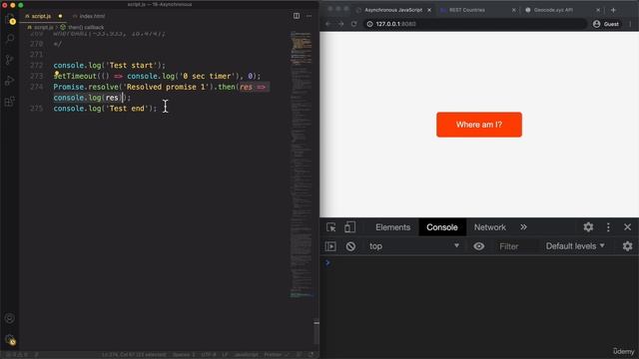Viewport: 639px width, 359px height.
Task: Clear the console output
Action: [x=350, y=246]
